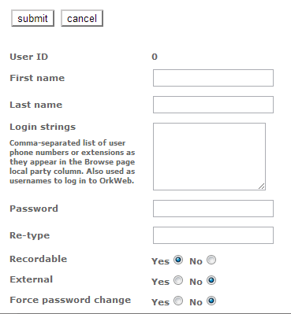
Task: Click inside the Login strings textarea
Action: [209, 157]
